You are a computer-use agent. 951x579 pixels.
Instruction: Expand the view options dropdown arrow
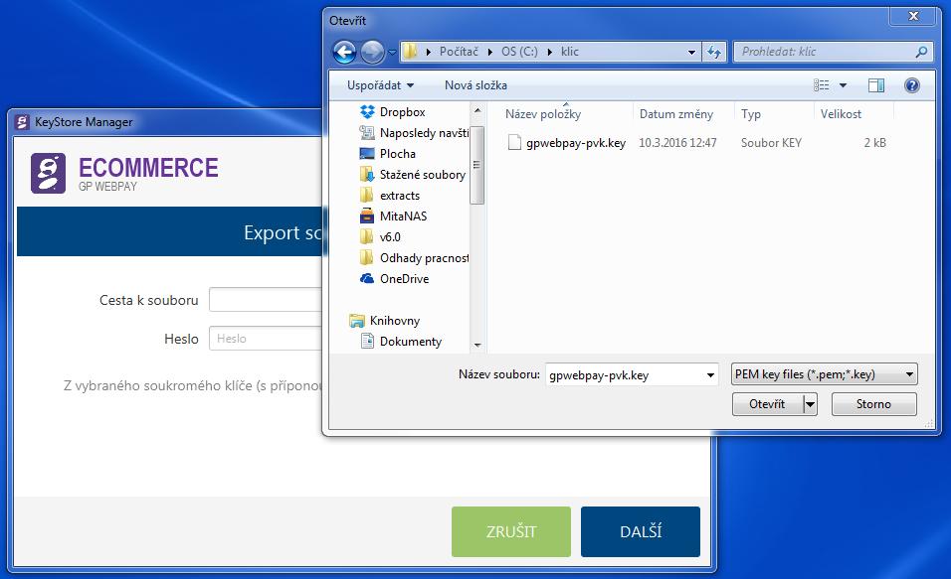[x=843, y=85]
